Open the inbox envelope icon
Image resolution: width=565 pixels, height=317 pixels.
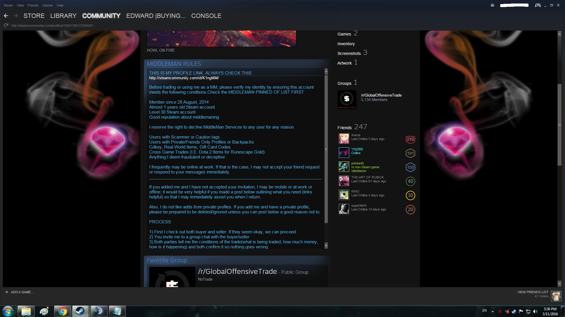coord(492,5)
